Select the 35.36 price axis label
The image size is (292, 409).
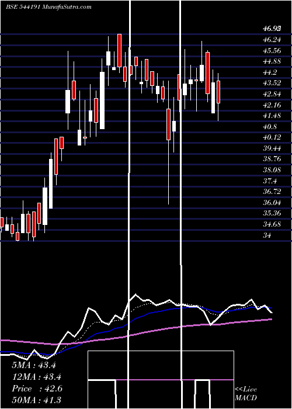(272, 213)
